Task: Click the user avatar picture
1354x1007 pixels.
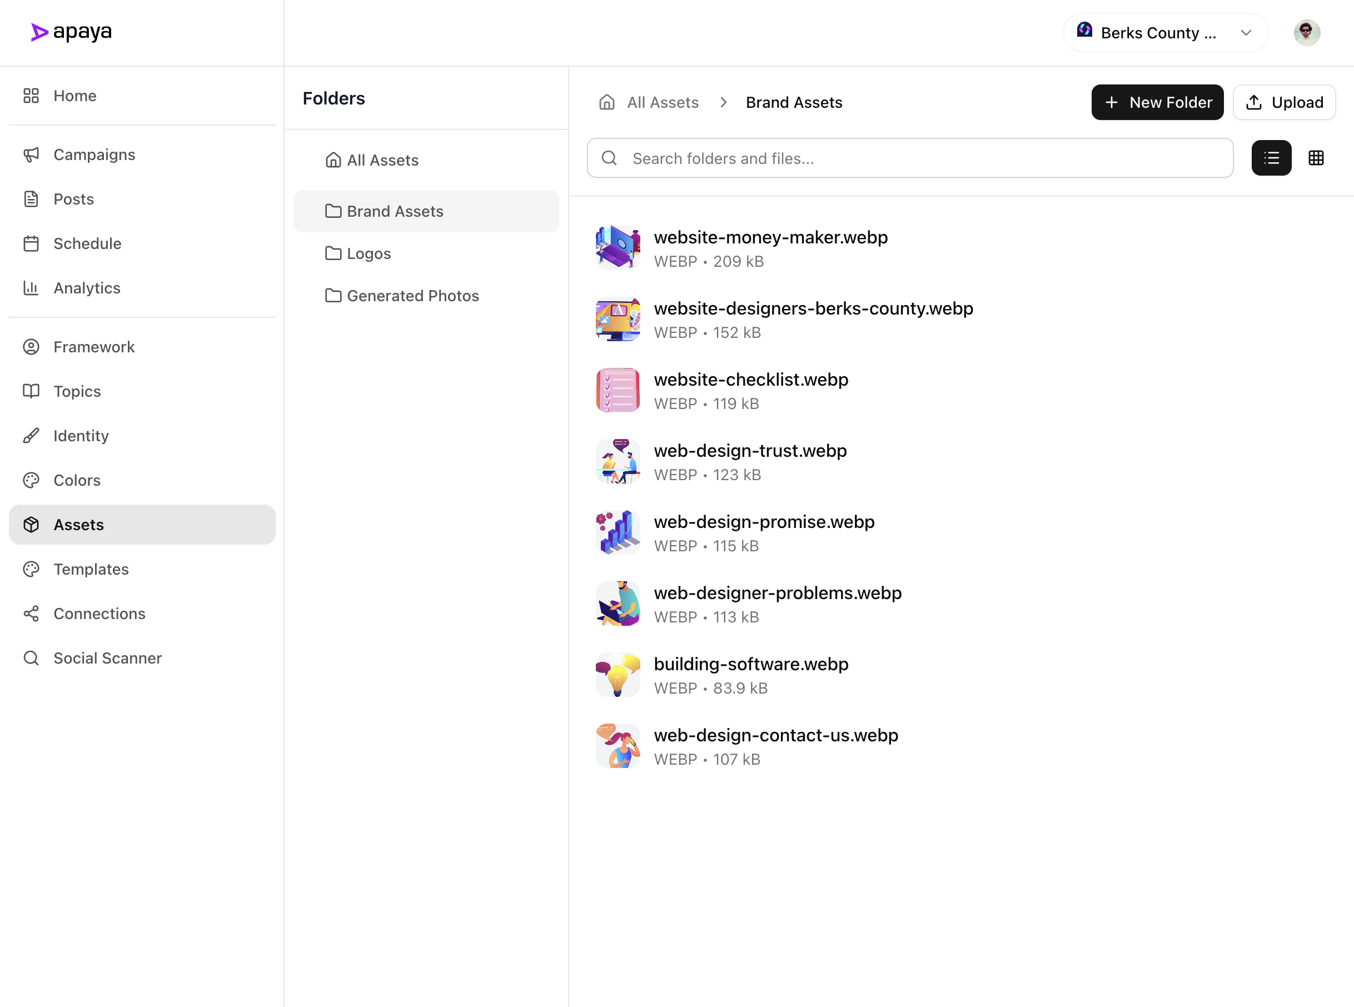Action: [x=1306, y=33]
